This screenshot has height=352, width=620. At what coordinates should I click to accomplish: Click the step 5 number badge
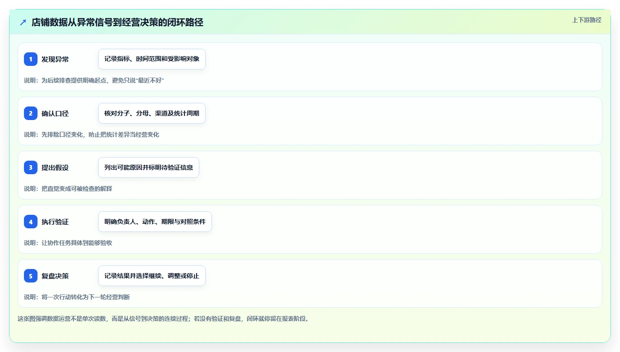pyautogui.click(x=31, y=276)
